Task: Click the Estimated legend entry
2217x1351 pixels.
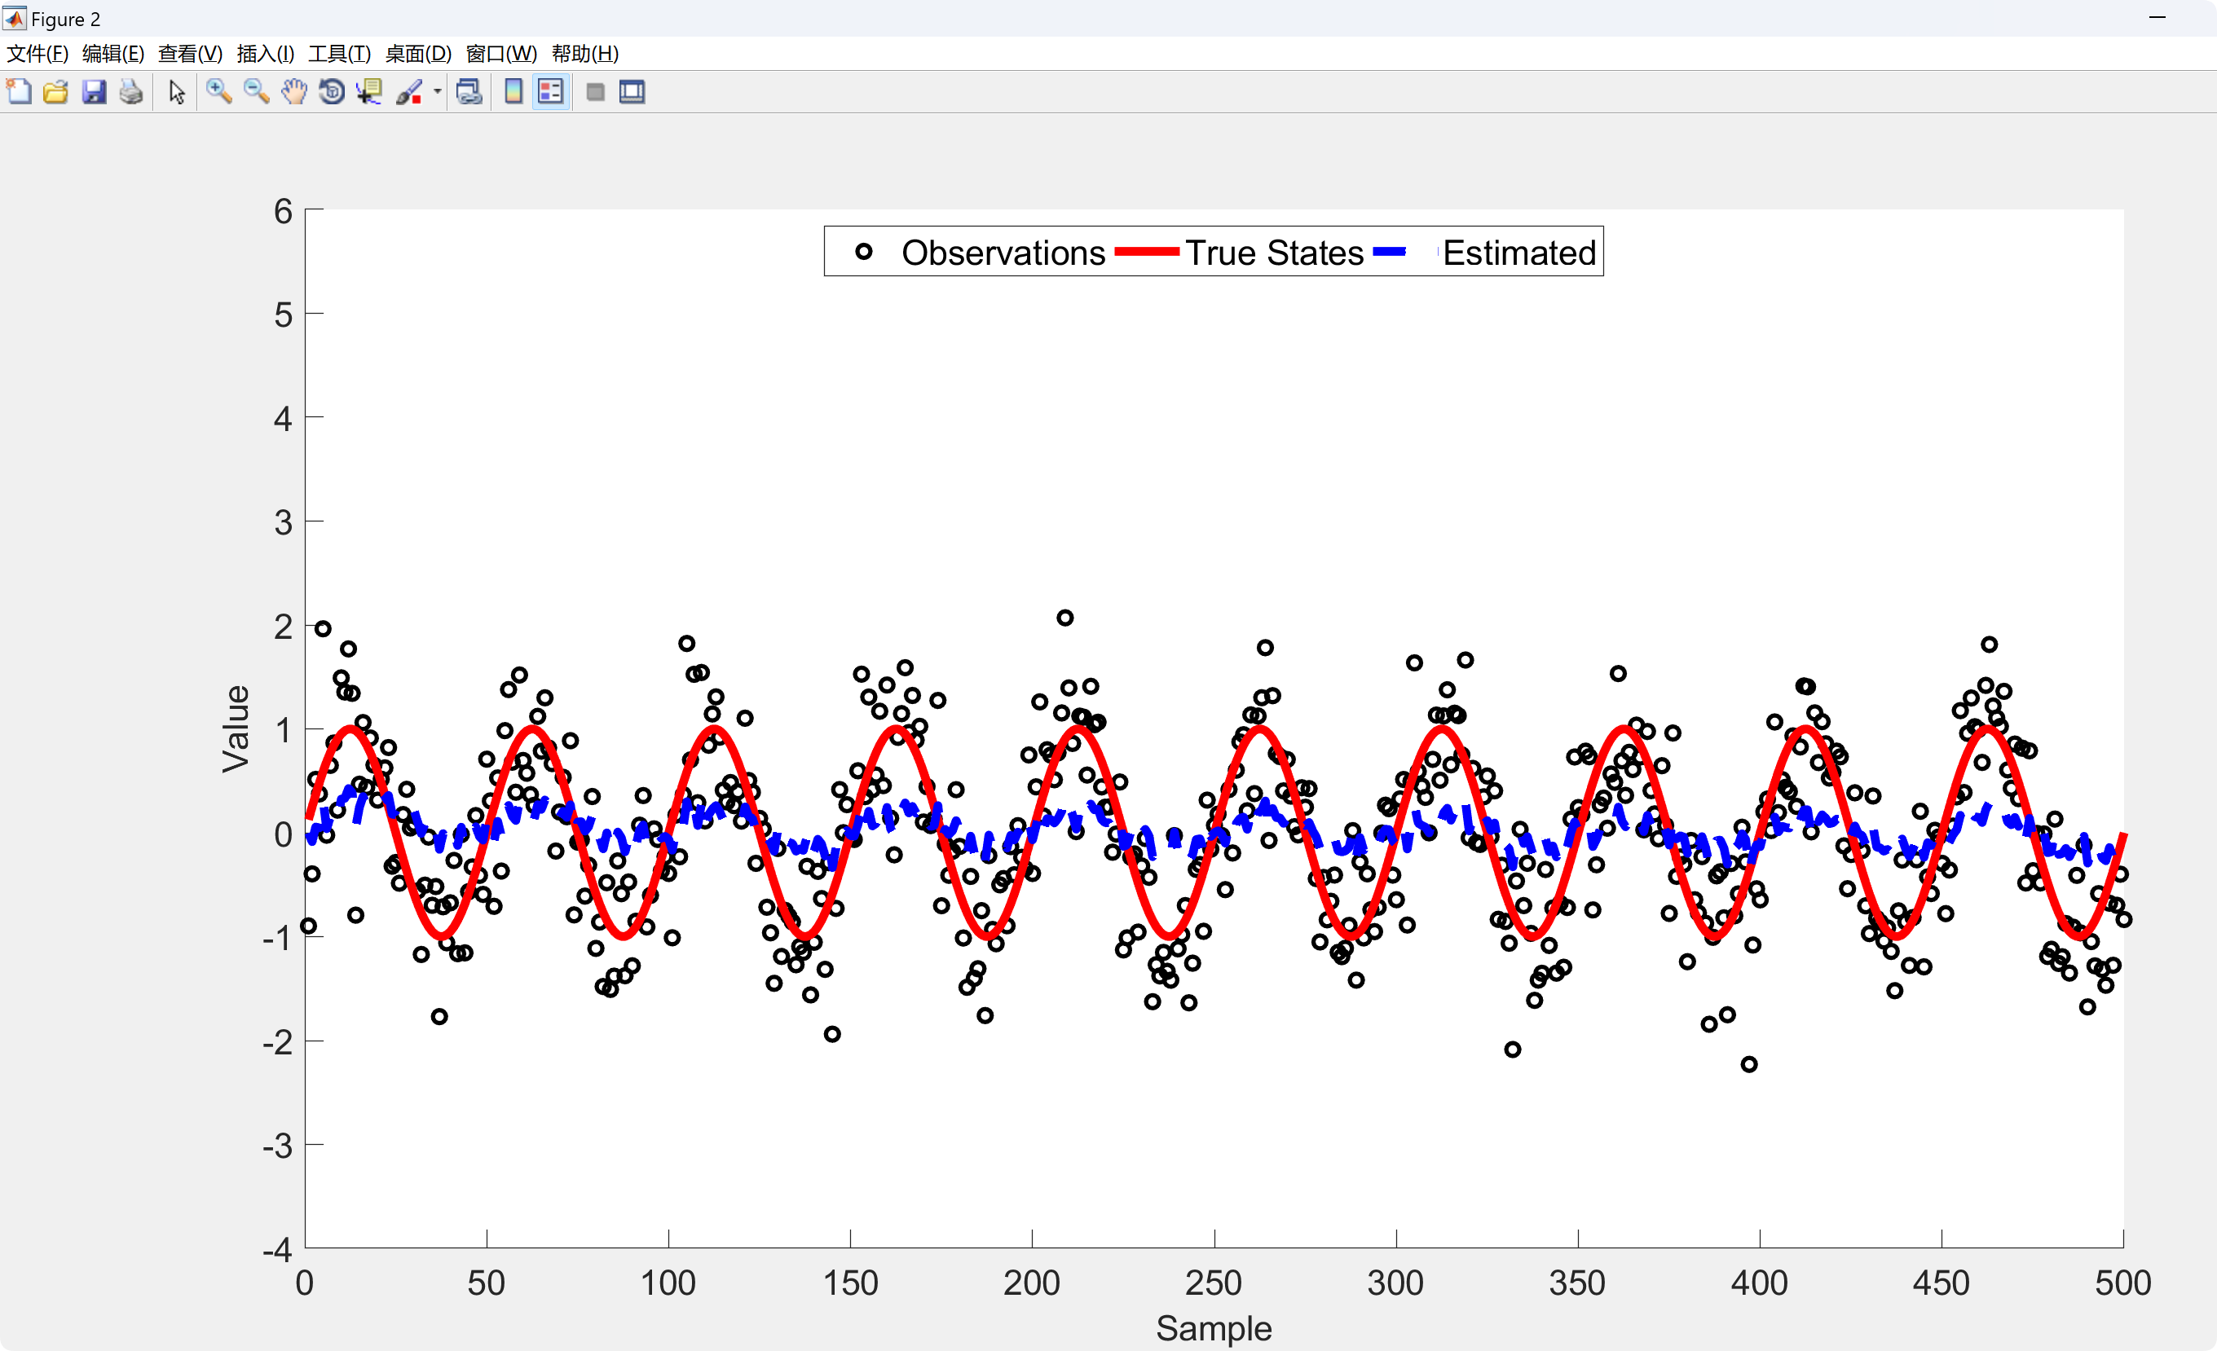Action: (x=1518, y=253)
